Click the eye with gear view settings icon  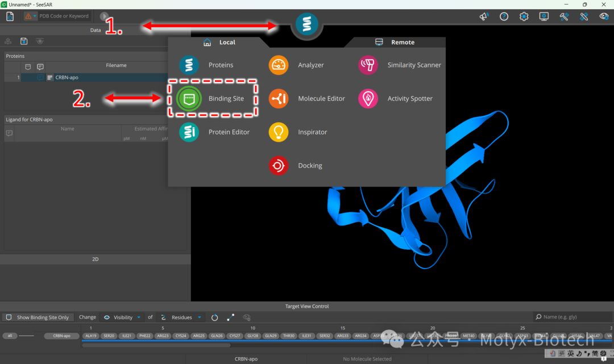click(604, 16)
